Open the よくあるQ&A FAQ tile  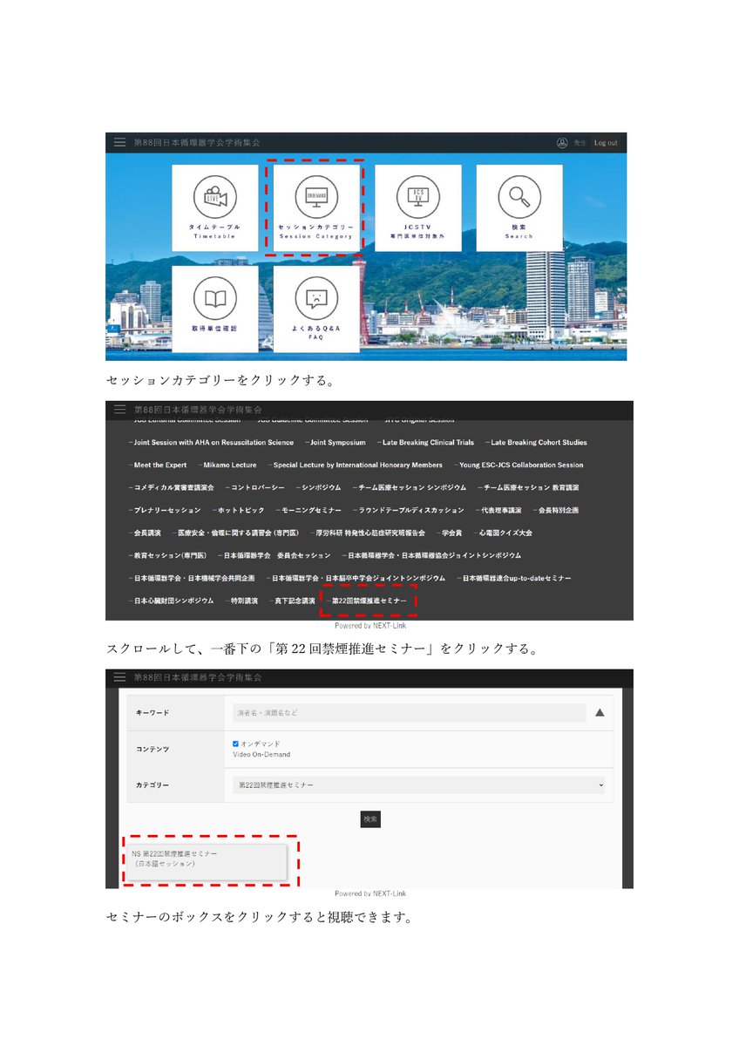click(x=315, y=309)
